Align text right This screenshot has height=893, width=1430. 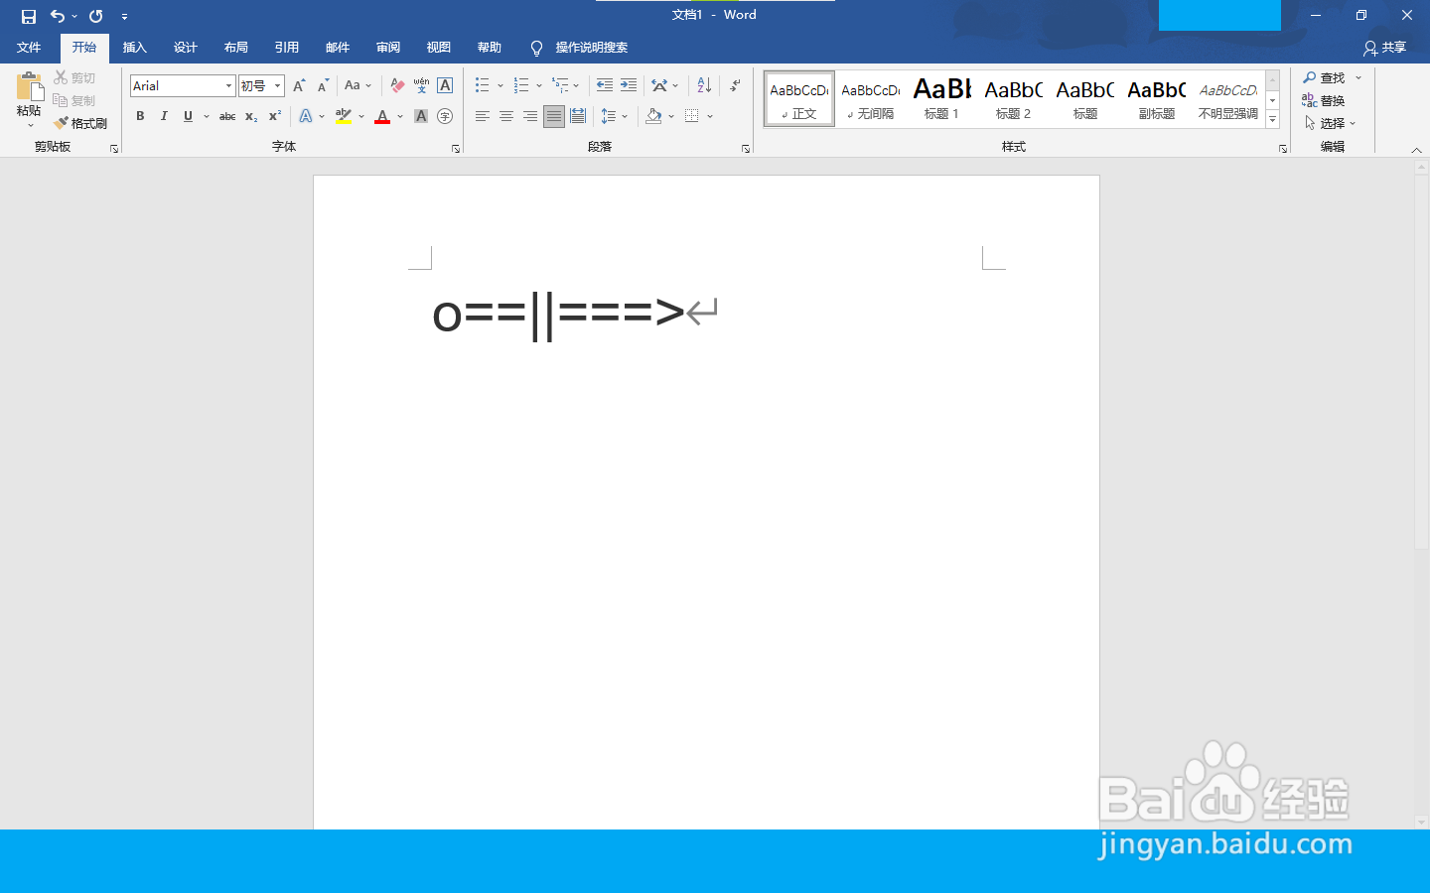click(529, 116)
